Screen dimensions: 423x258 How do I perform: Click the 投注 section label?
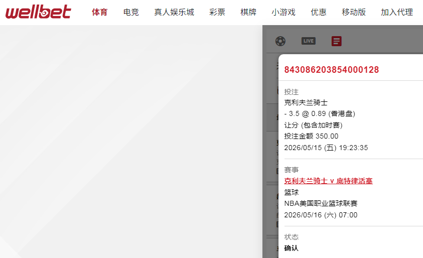292,92
